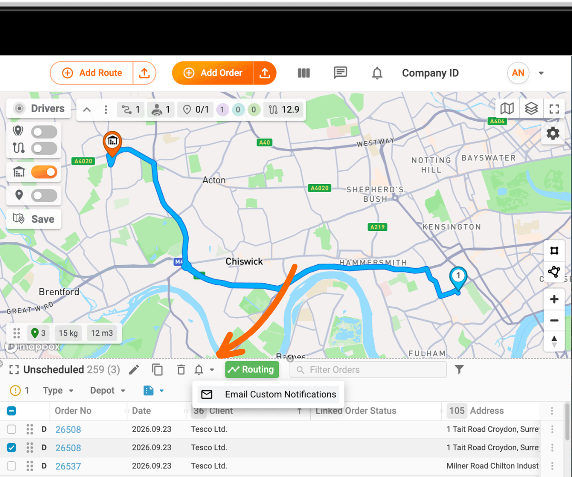Click the 12 m3 volume chip

coord(102,333)
